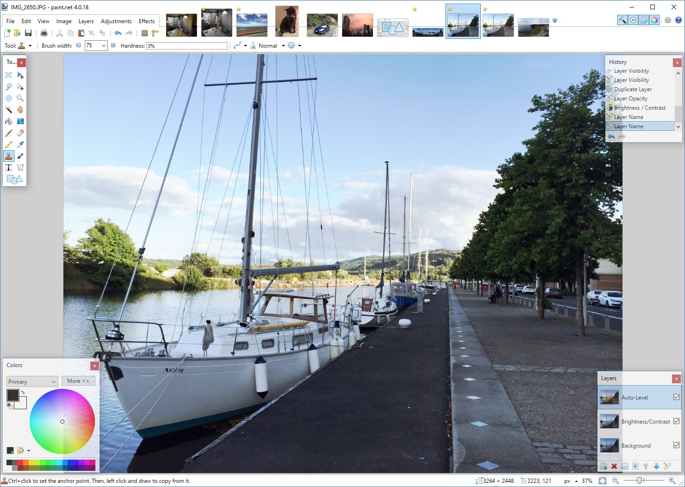
Task: Undo the last action via History panel arrow
Action: (611, 136)
